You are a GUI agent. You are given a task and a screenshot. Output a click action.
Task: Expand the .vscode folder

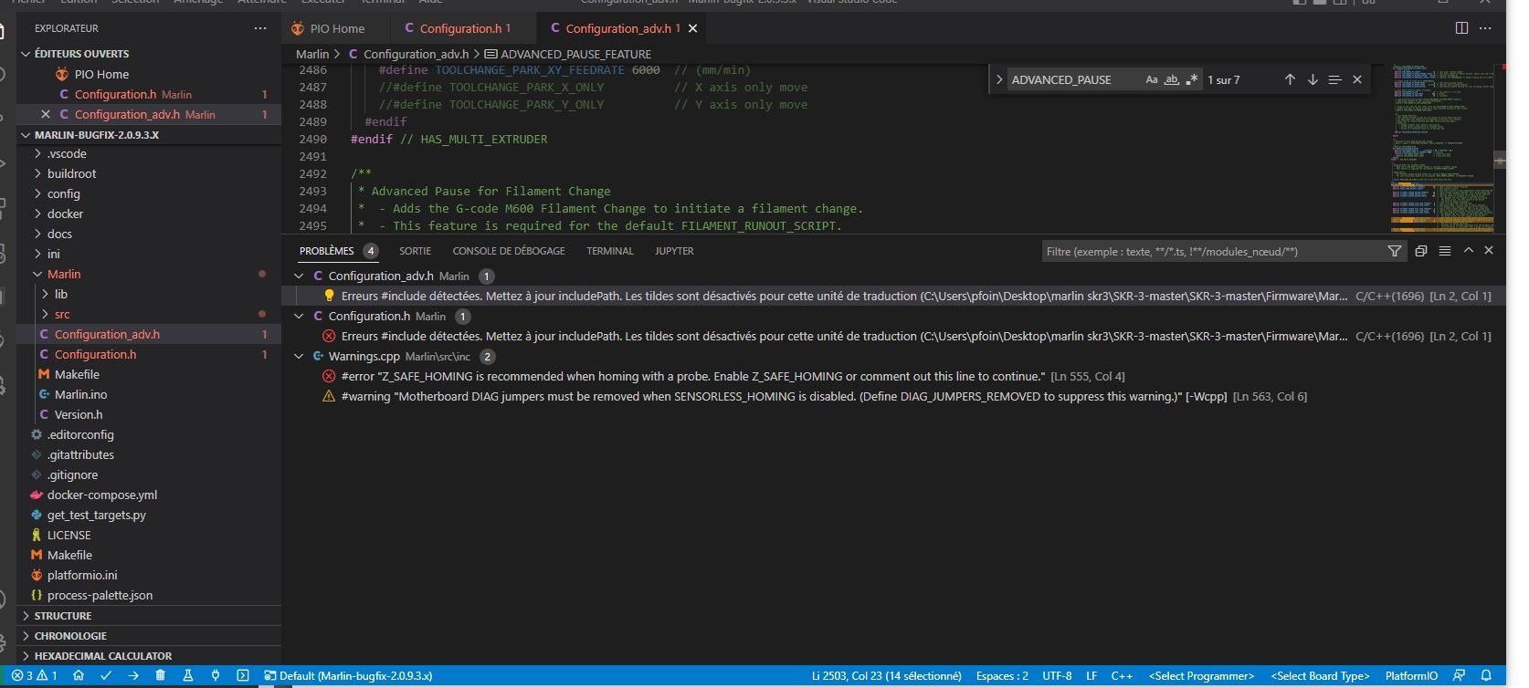[x=37, y=153]
